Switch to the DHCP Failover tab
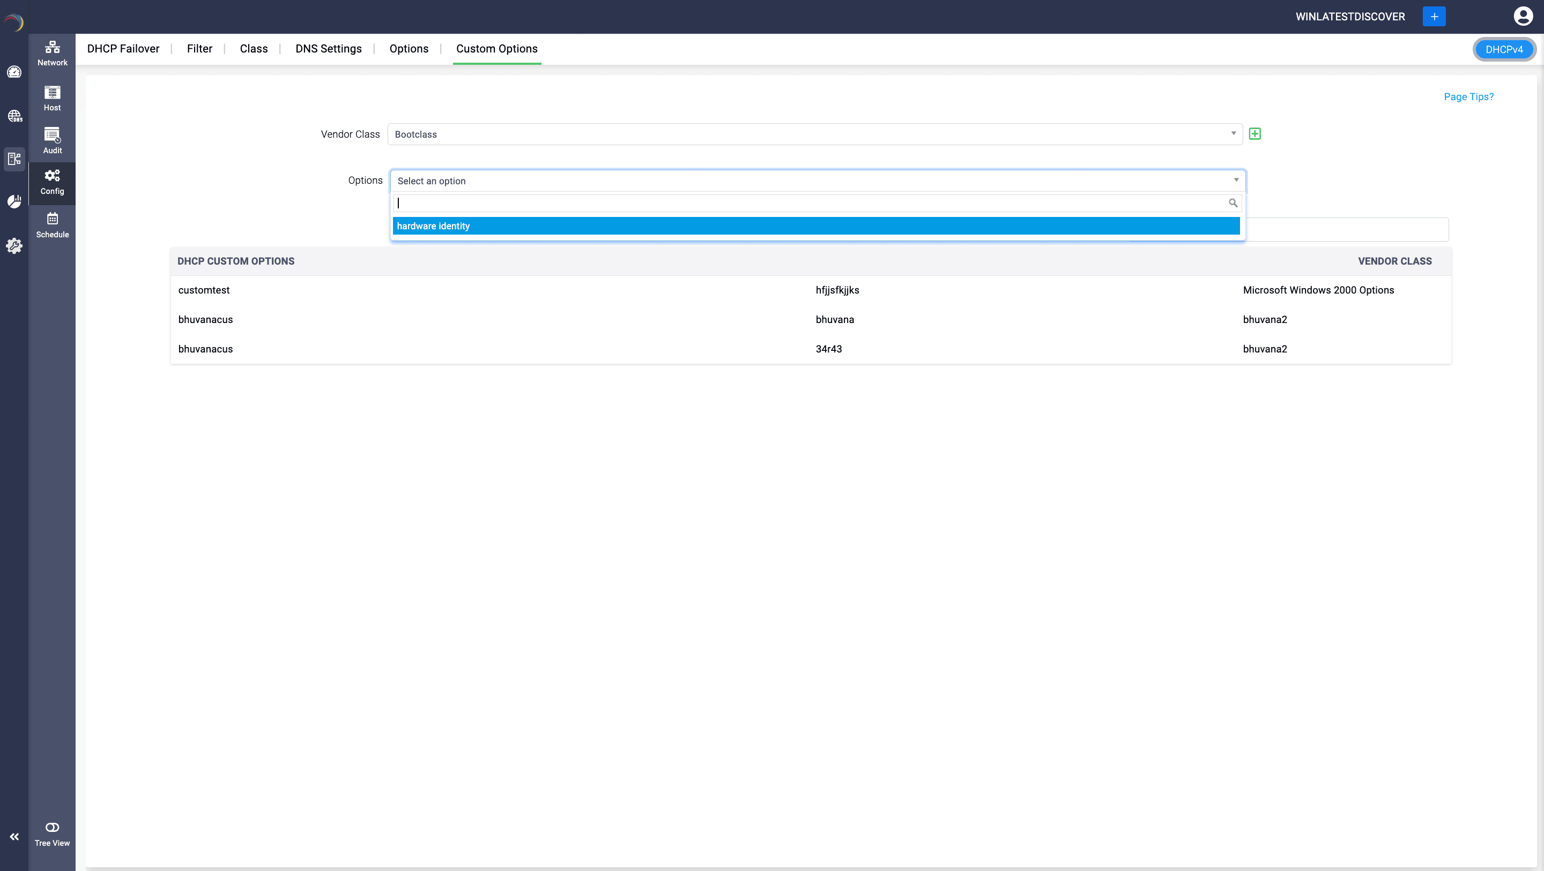This screenshot has width=1544, height=871. click(123, 49)
